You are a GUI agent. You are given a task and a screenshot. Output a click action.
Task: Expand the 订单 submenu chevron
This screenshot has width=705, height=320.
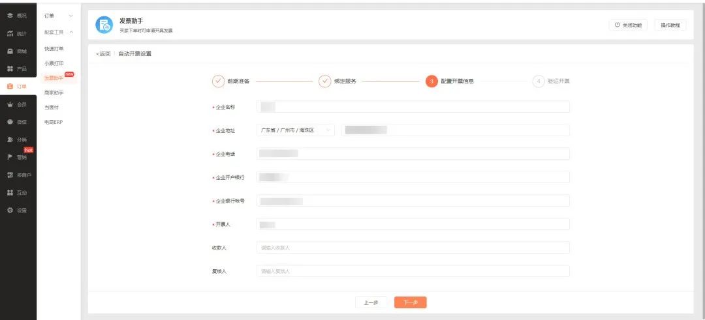pyautogui.click(x=71, y=15)
